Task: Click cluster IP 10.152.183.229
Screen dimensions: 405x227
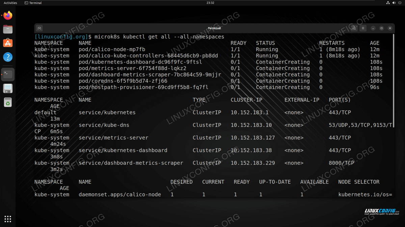Action: 253,163
